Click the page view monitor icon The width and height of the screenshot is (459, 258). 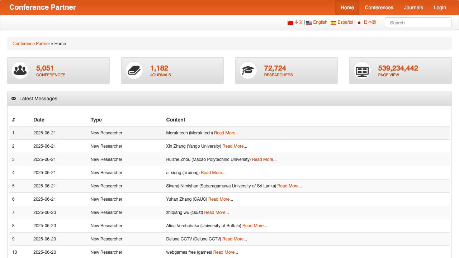pyautogui.click(x=362, y=71)
